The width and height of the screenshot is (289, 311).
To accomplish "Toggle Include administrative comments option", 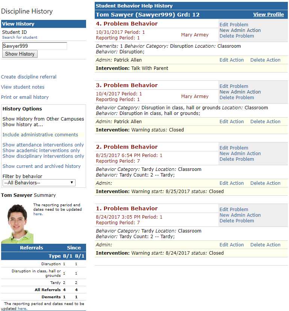I will pos(40,135).
